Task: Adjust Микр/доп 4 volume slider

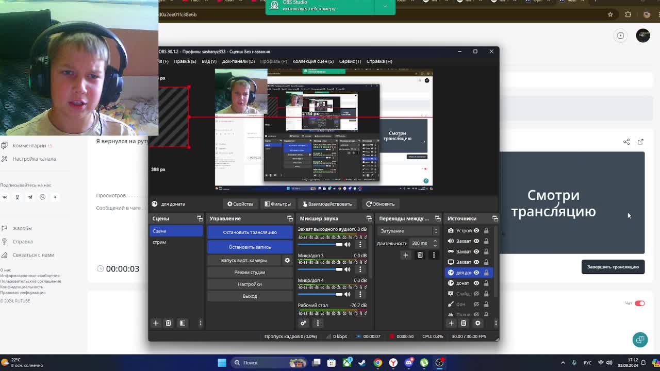Action: point(320,294)
